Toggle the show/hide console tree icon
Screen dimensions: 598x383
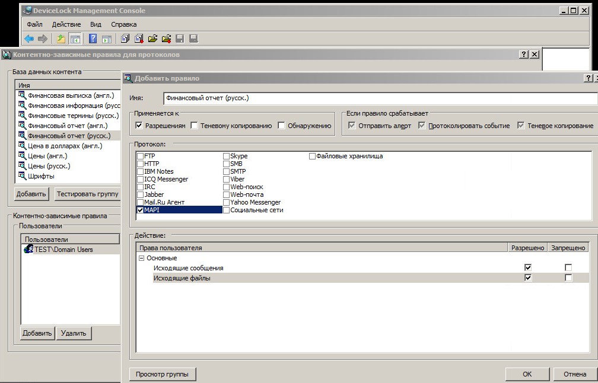pyautogui.click(x=75, y=39)
